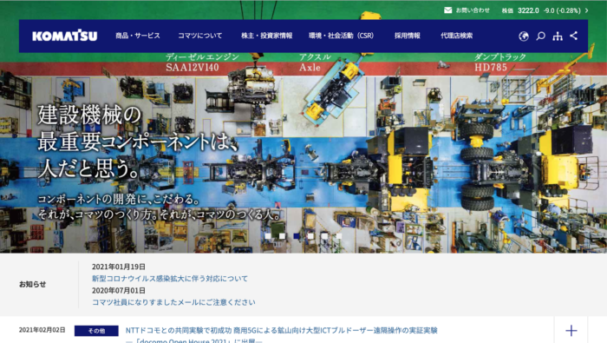Screen dimensions: 607x343
Task: Open the 株主・投資家情報 menu
Action: click(x=267, y=36)
